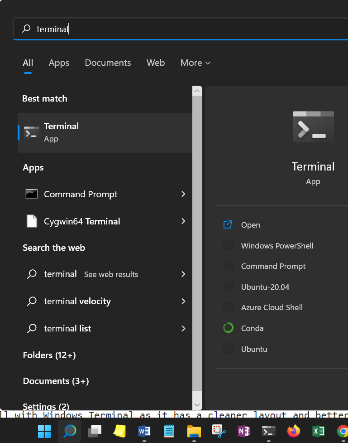This screenshot has width=348, height=443.
Task: Expand the 'terminal velocity' suggestion chevron
Action: point(183,301)
